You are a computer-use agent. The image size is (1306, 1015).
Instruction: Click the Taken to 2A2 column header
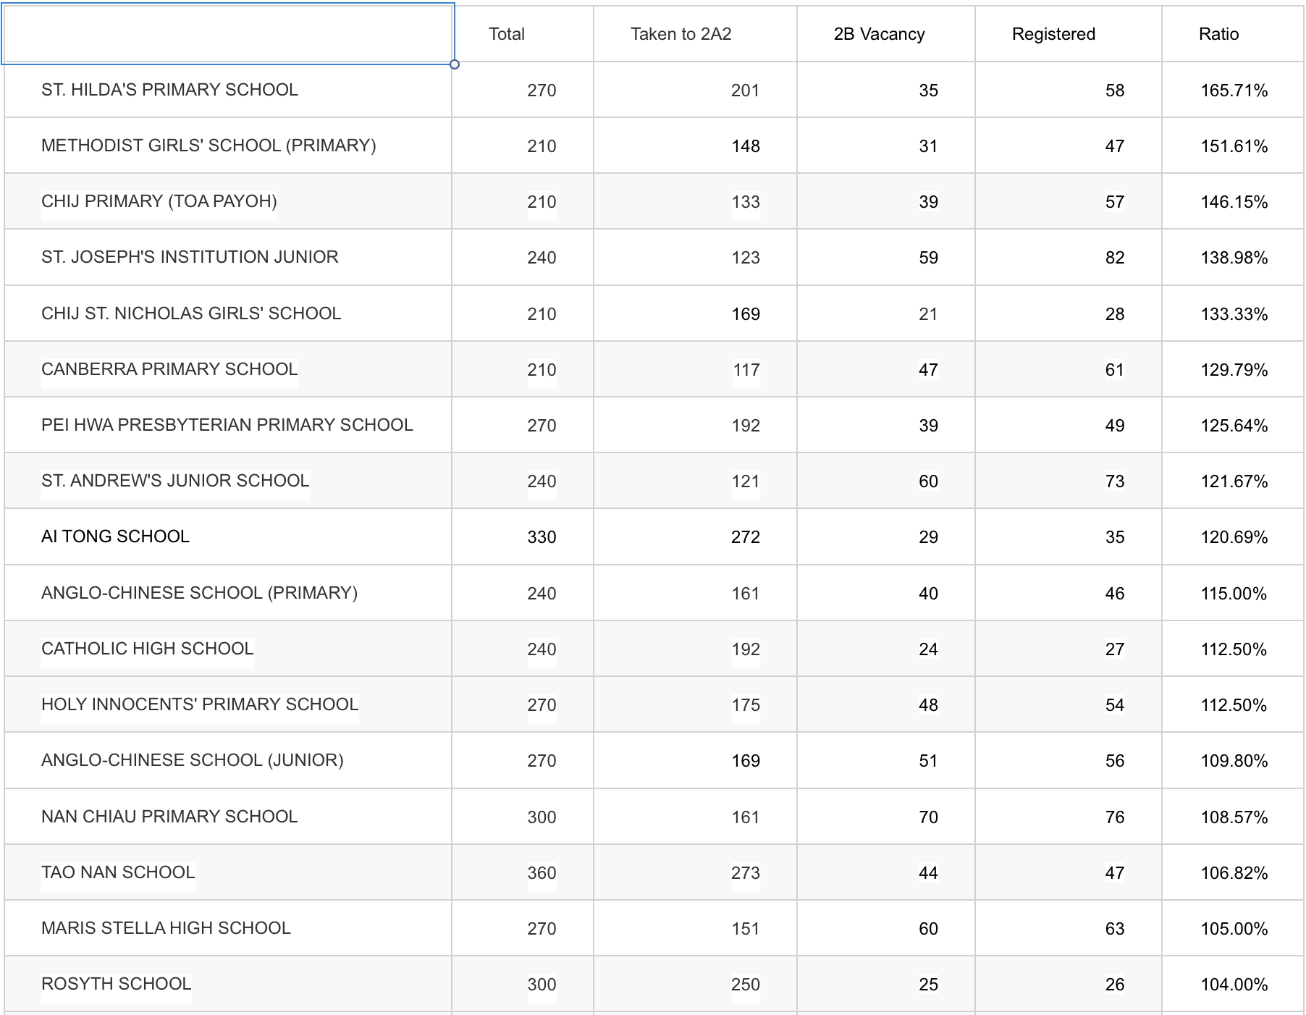pos(681,34)
